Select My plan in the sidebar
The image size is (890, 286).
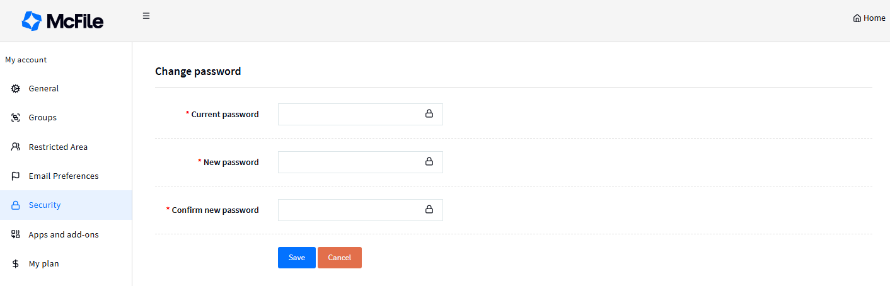point(66,264)
